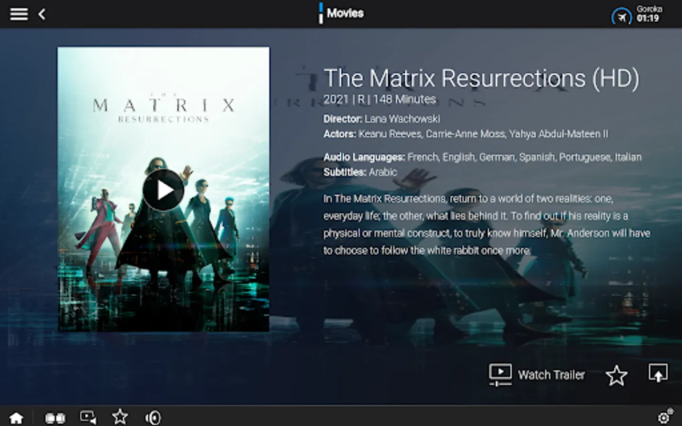
Task: Click the Actors line with Keanu Reeves
Action: (466, 134)
